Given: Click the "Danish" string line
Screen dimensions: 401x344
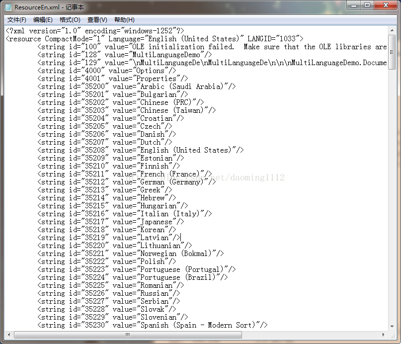Looking at the screenshot, I should coord(107,134).
